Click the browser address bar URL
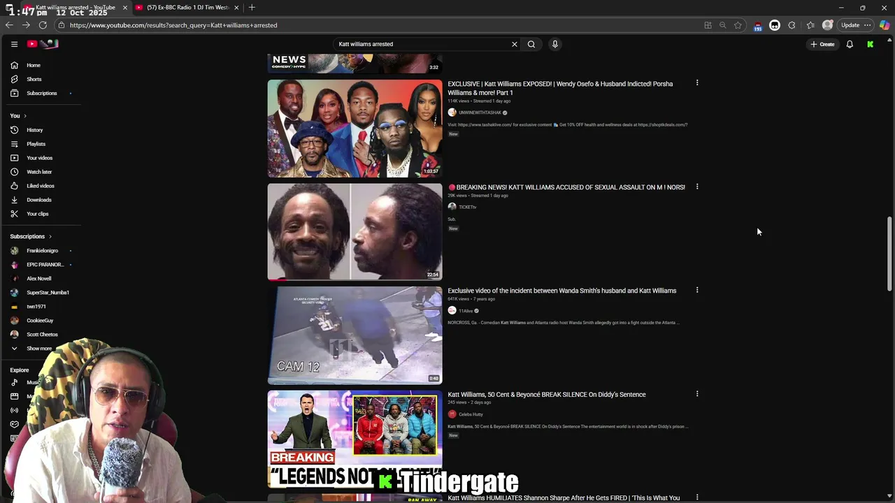This screenshot has width=895, height=503. click(x=173, y=25)
